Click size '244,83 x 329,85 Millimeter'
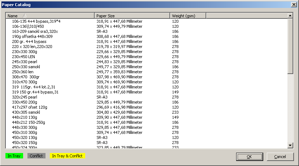Viewport: 299px width, 166px height. tap(120, 62)
